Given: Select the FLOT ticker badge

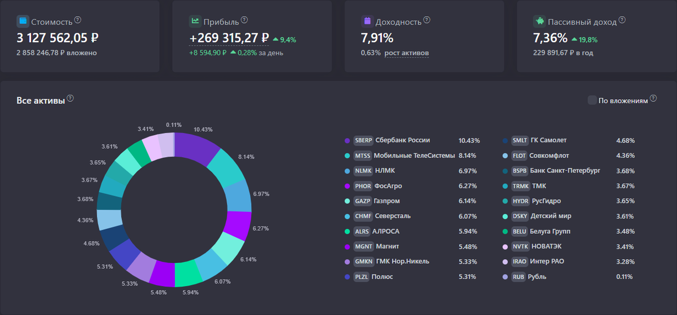Looking at the screenshot, I should click(x=520, y=156).
